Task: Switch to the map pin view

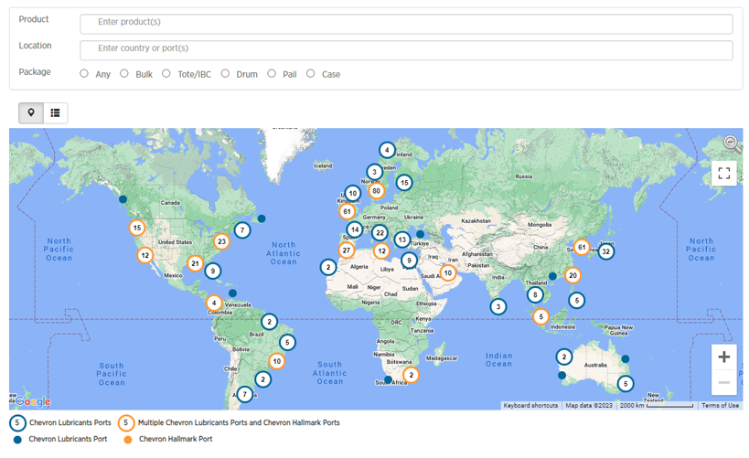Action: (31, 112)
